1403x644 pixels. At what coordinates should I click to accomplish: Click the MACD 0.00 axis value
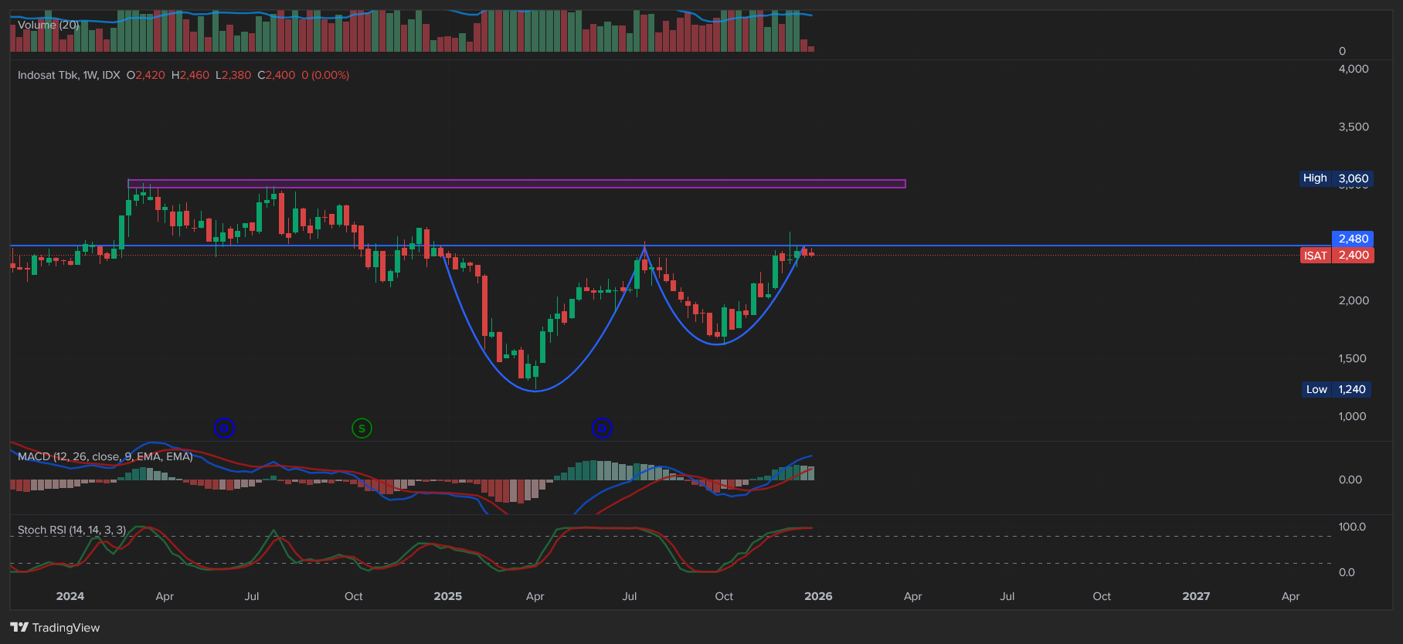tap(1350, 480)
